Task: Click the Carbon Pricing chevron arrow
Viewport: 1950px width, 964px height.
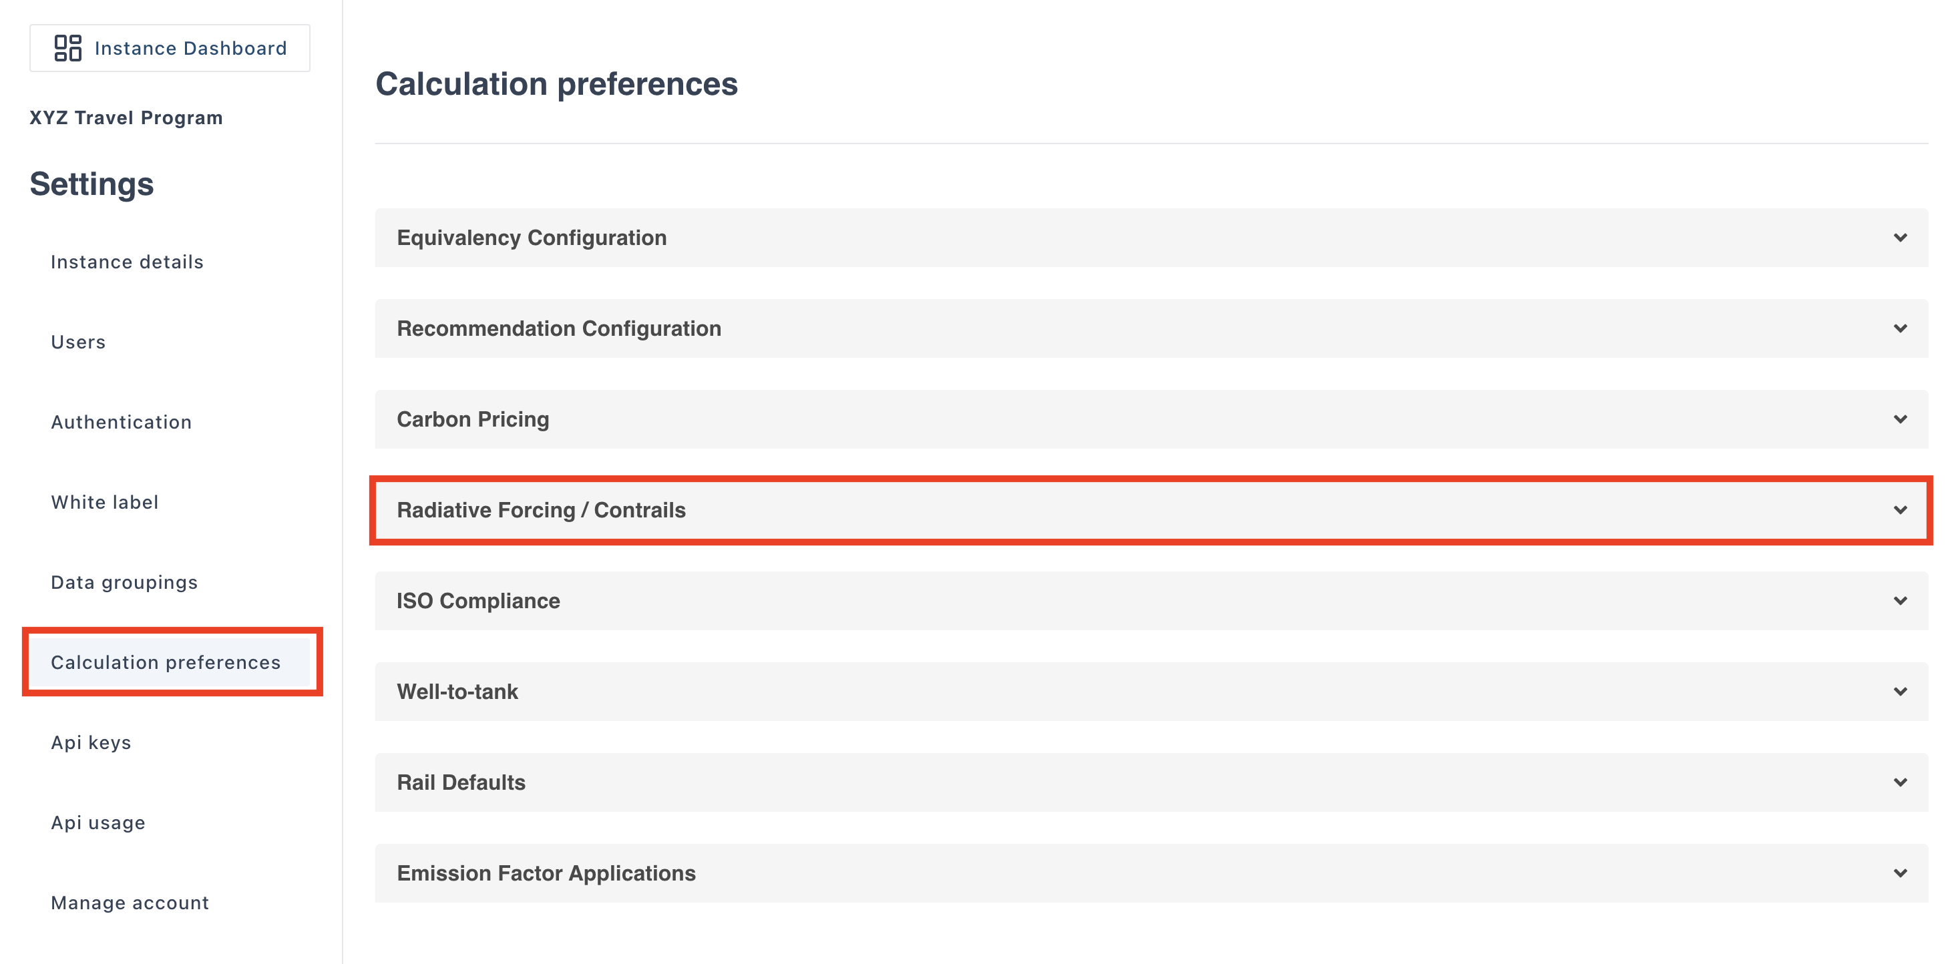Action: 1899,419
